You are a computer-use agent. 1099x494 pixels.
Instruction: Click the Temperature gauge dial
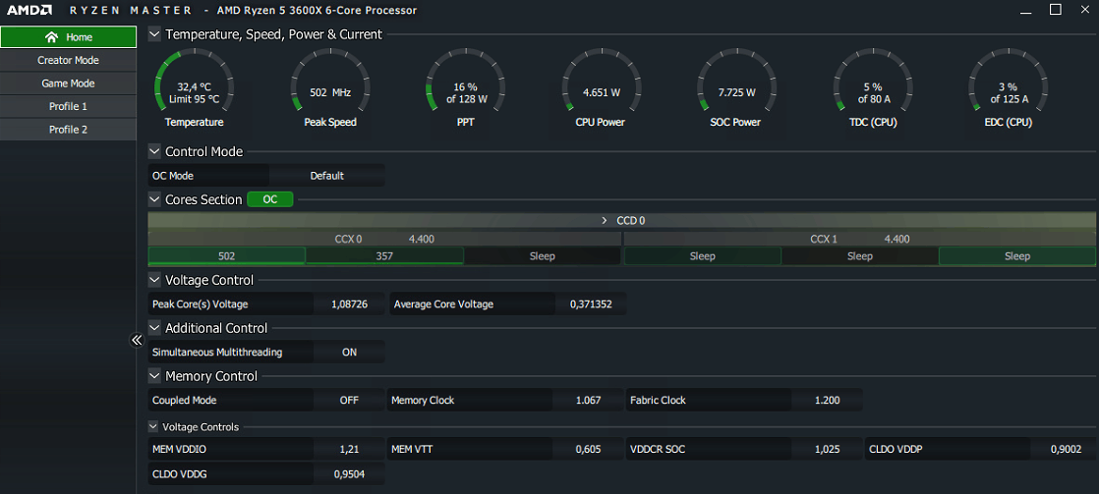click(x=194, y=87)
